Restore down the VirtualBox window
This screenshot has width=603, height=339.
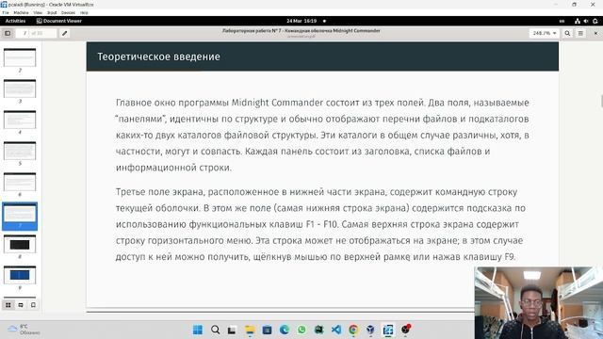click(x=574, y=4)
